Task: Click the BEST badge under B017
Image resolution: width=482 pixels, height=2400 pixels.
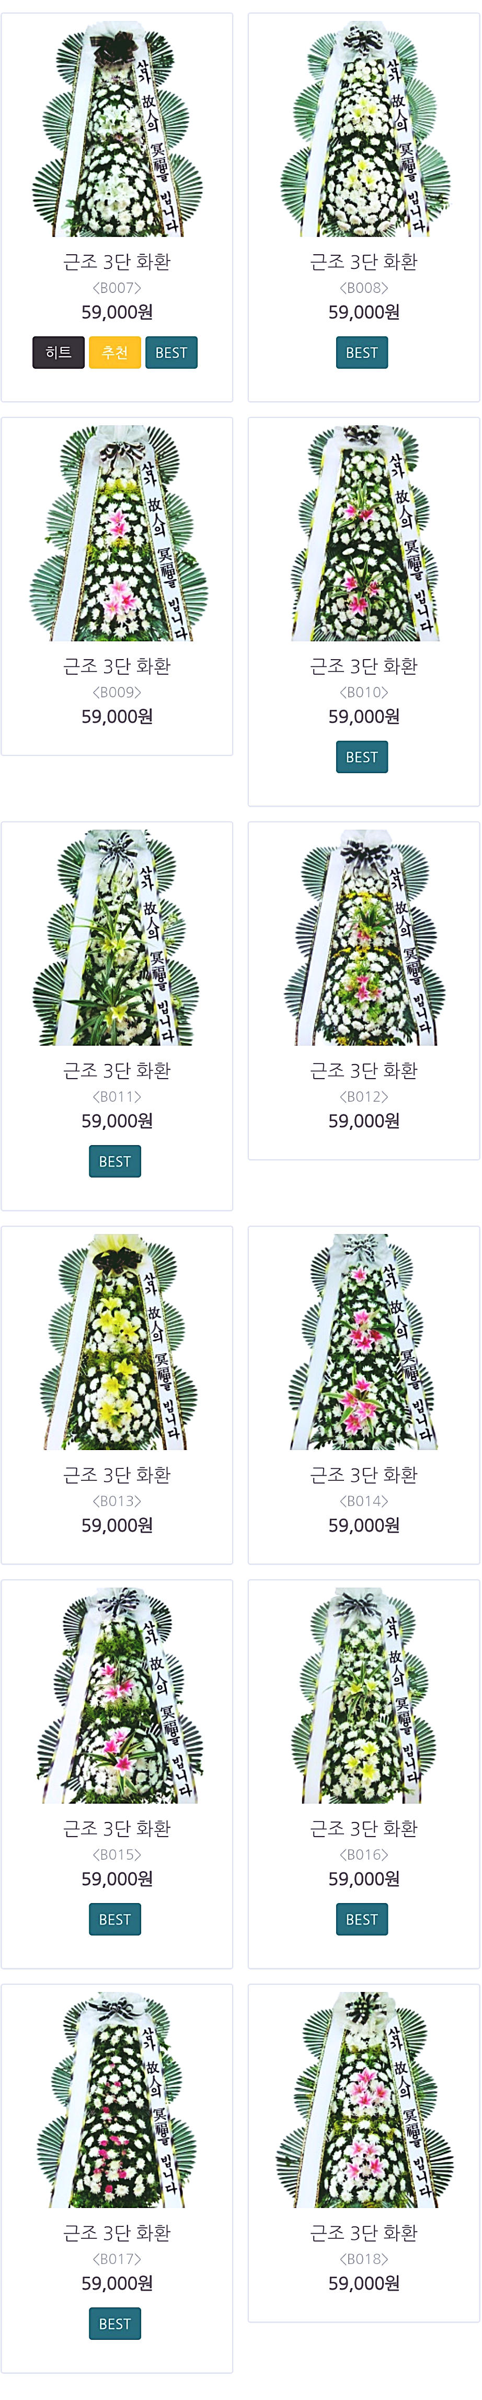Action: (116, 2324)
